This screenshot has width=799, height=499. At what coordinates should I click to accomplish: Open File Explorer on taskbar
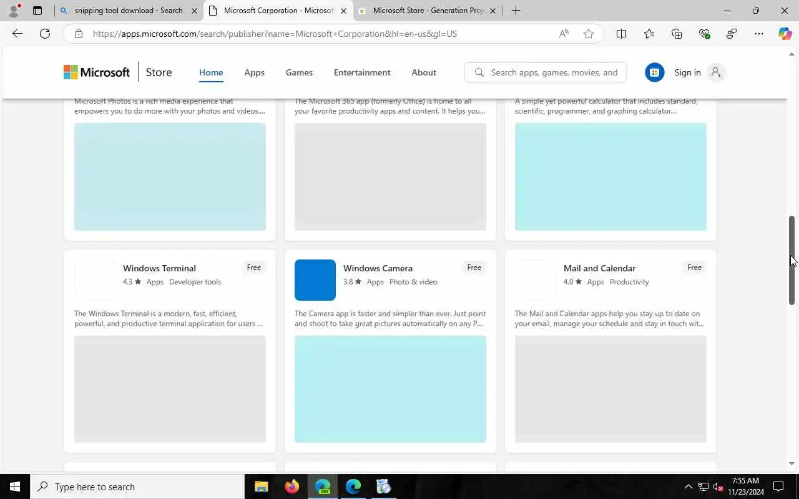[x=262, y=487]
